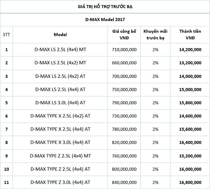The image size is (210, 189).
Task: Click the 'GIÁ TRỊ HỖ TRỢ TRƯỚC BẠ' title
Action: click(105, 7)
